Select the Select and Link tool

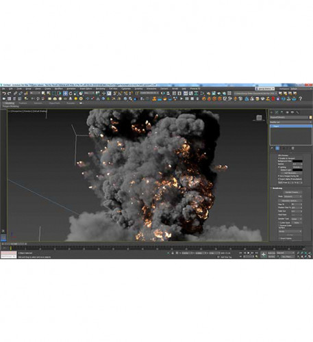15,93
